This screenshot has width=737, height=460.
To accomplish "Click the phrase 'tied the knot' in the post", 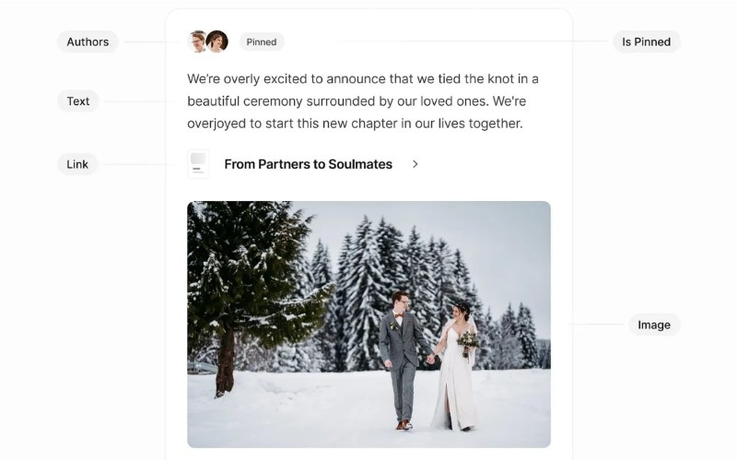I will tap(475, 78).
